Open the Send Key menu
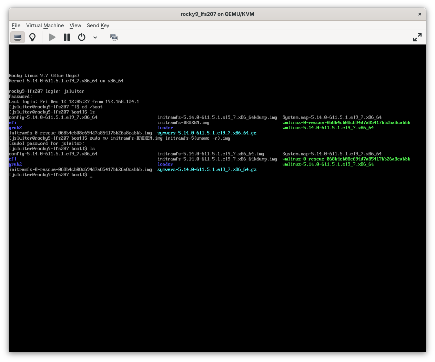 (98, 26)
